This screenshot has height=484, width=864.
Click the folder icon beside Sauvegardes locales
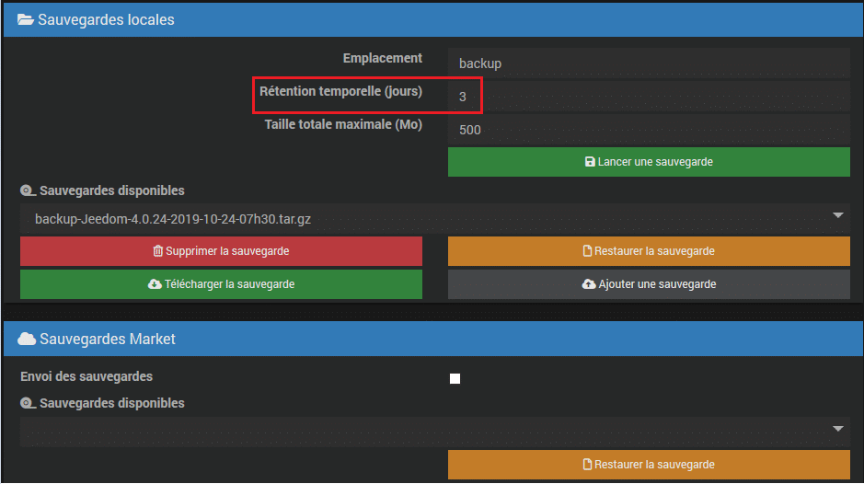click(26, 20)
